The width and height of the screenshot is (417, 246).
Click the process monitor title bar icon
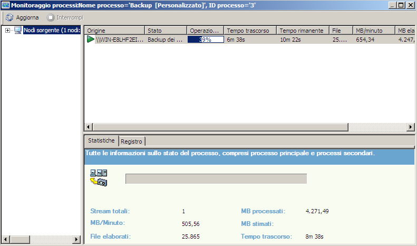point(5,5)
